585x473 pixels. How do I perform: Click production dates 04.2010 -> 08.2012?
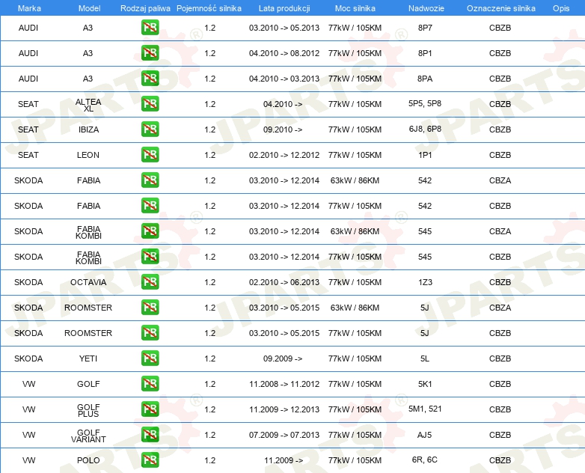[284, 53]
